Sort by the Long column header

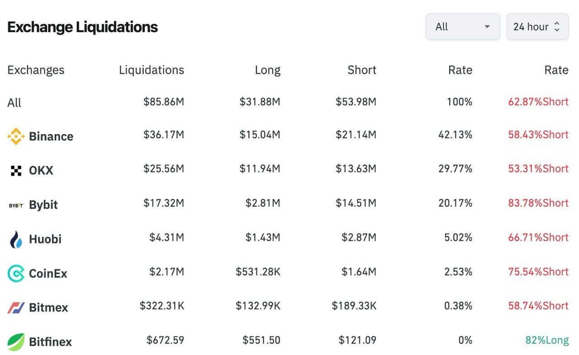click(267, 70)
